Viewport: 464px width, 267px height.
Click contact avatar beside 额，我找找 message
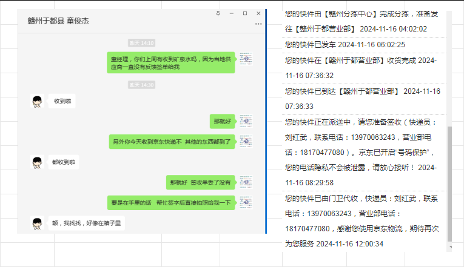37,223
